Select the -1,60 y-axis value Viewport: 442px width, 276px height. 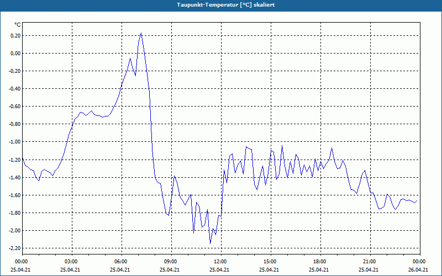pyautogui.click(x=15, y=195)
